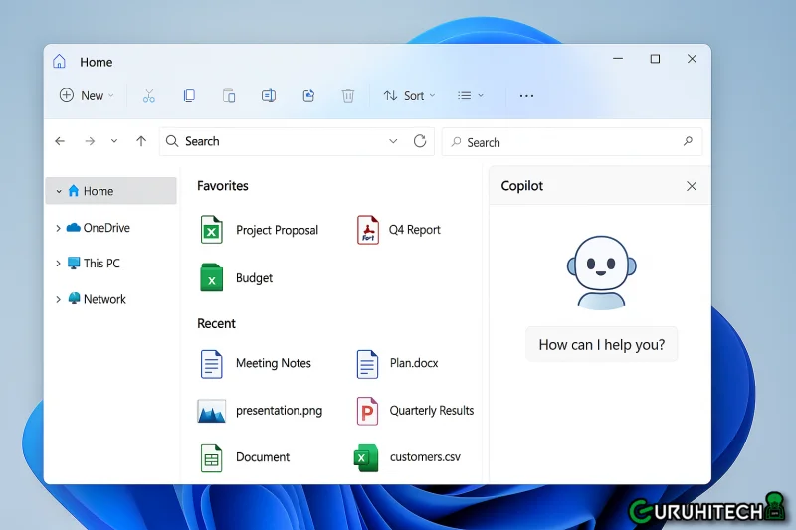Click the Copilot robot avatar
Screen dimensions: 796x530
601,272
